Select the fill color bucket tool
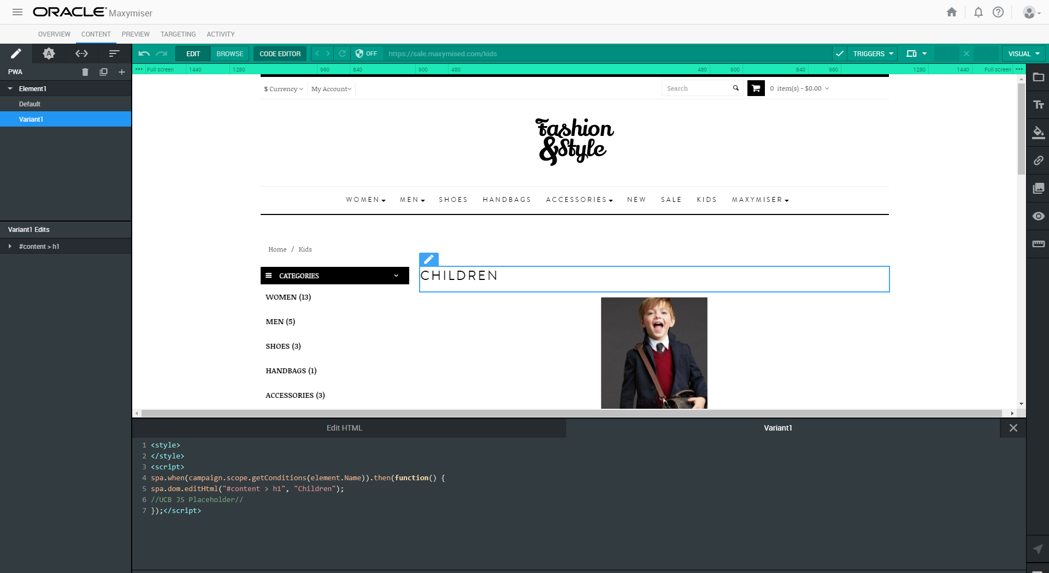The height and width of the screenshot is (573, 1049). [1039, 133]
